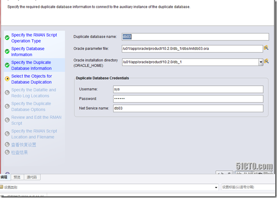The width and height of the screenshot is (277, 198).
Task: Open the 源代码 tab
Action: pos(32,177)
